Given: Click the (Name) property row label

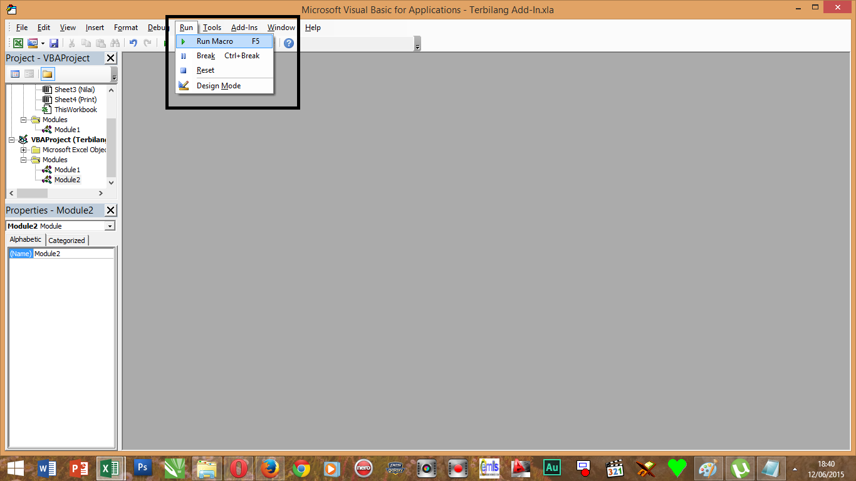Looking at the screenshot, I should tap(21, 254).
